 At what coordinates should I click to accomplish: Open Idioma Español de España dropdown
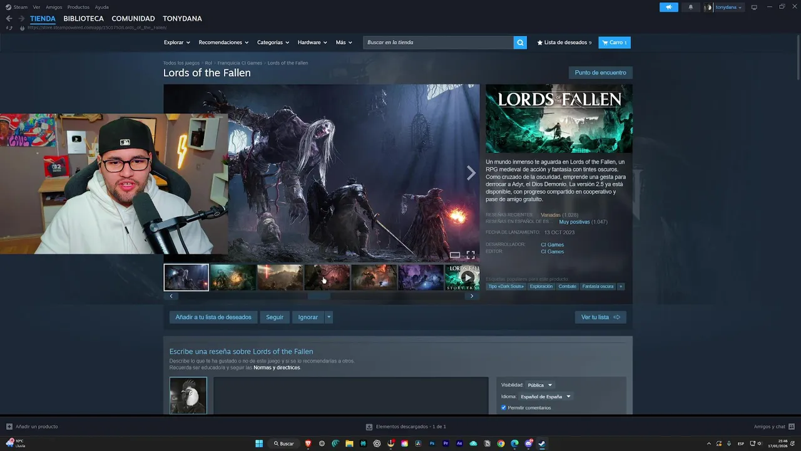tap(545, 397)
